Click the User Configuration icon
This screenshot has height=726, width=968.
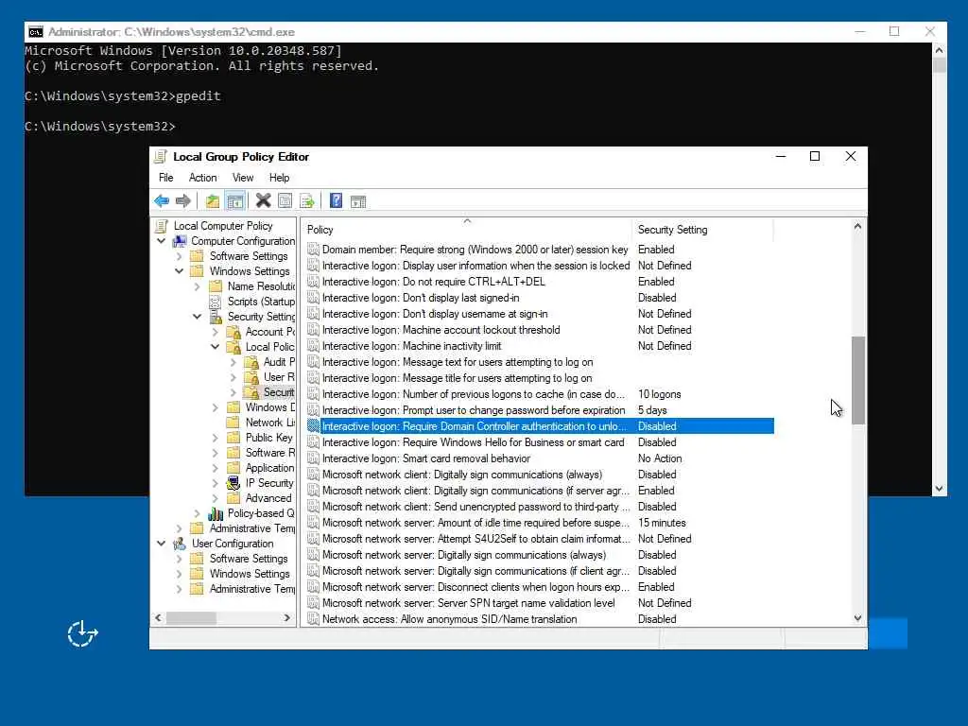point(181,544)
